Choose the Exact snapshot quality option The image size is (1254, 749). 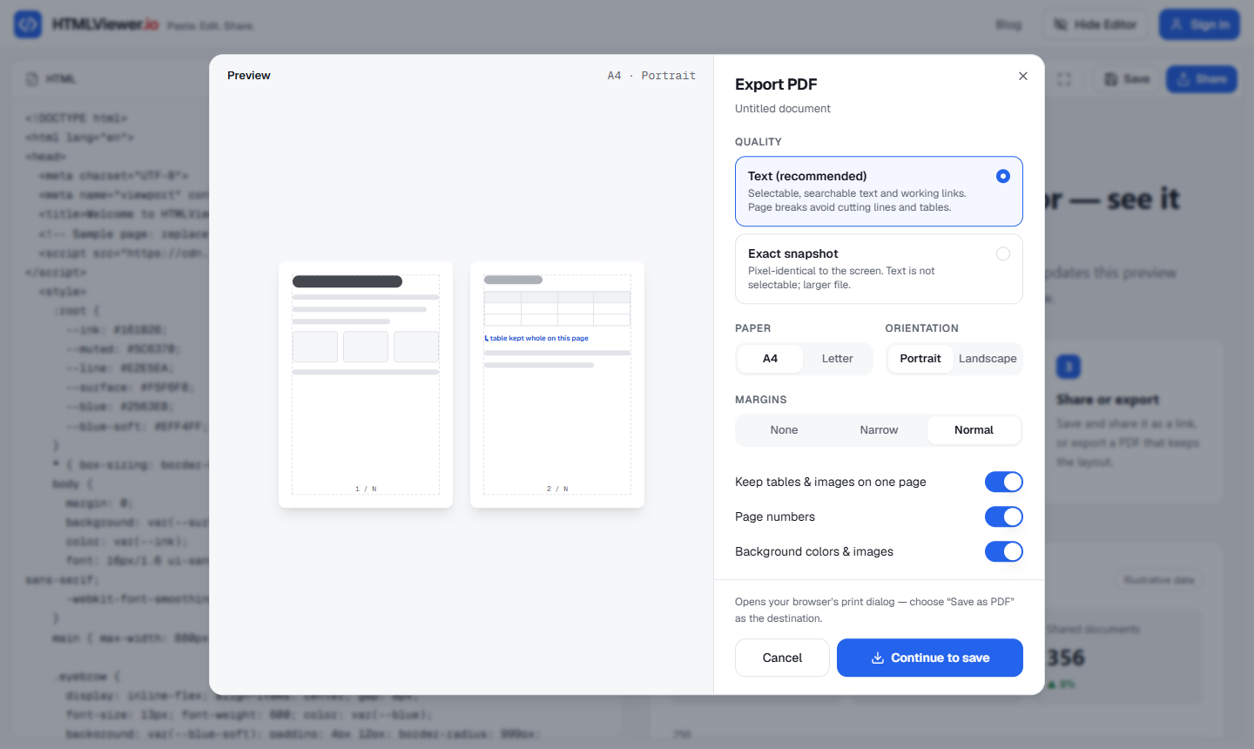879,268
